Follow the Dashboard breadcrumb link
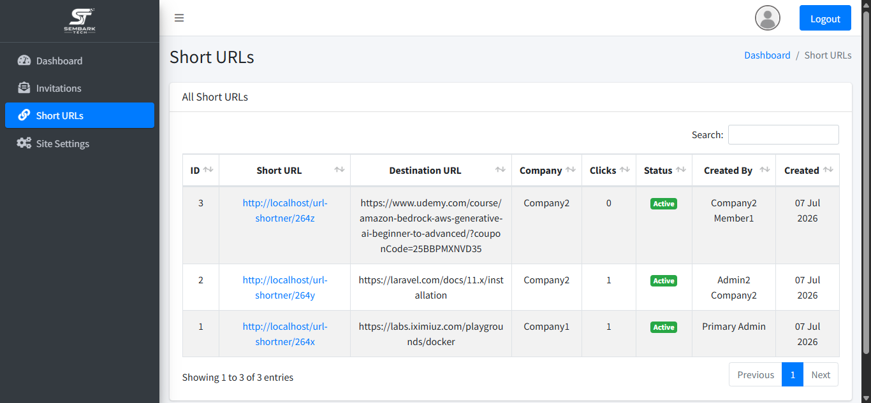This screenshot has width=871, height=403. tap(767, 55)
